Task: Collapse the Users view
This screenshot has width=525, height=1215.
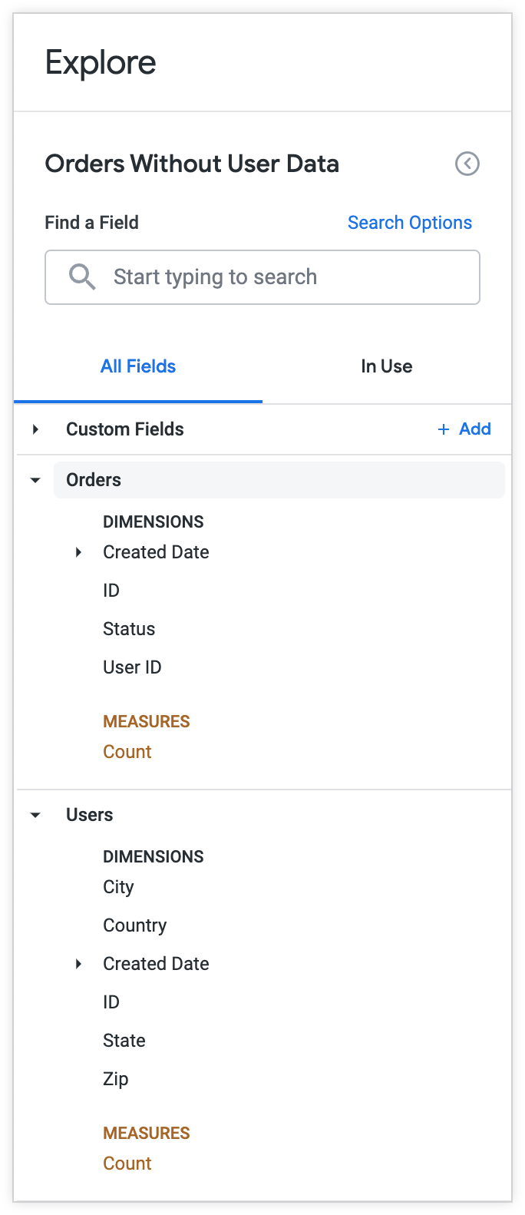Action: click(35, 814)
